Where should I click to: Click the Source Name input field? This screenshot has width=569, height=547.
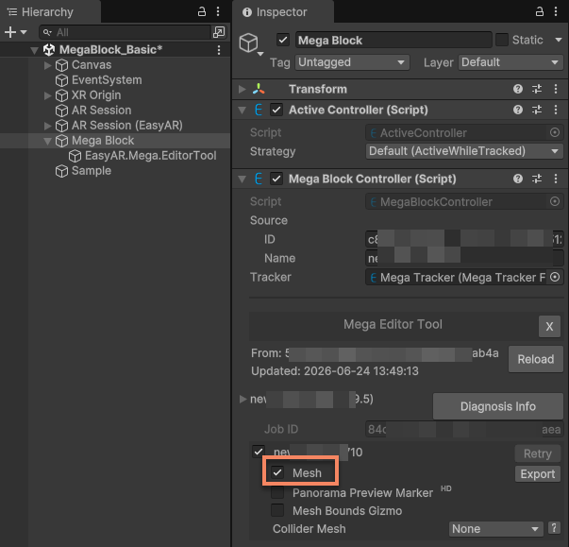(x=464, y=258)
